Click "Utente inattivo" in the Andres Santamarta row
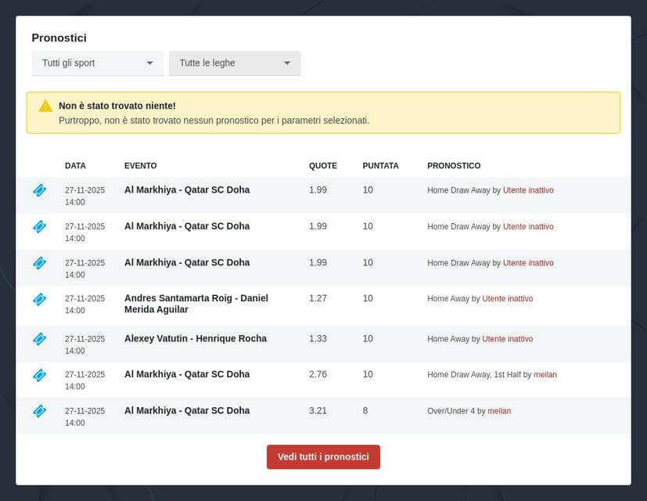 pos(507,298)
